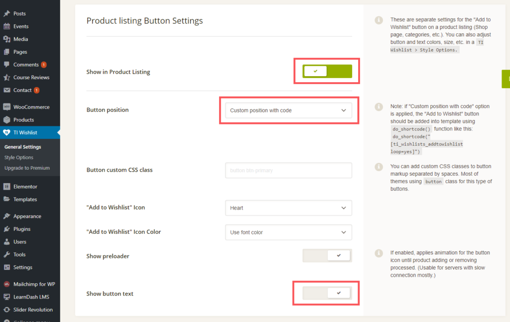510x322 pixels.
Task: Open Comments with notification badge
Action: click(x=26, y=65)
